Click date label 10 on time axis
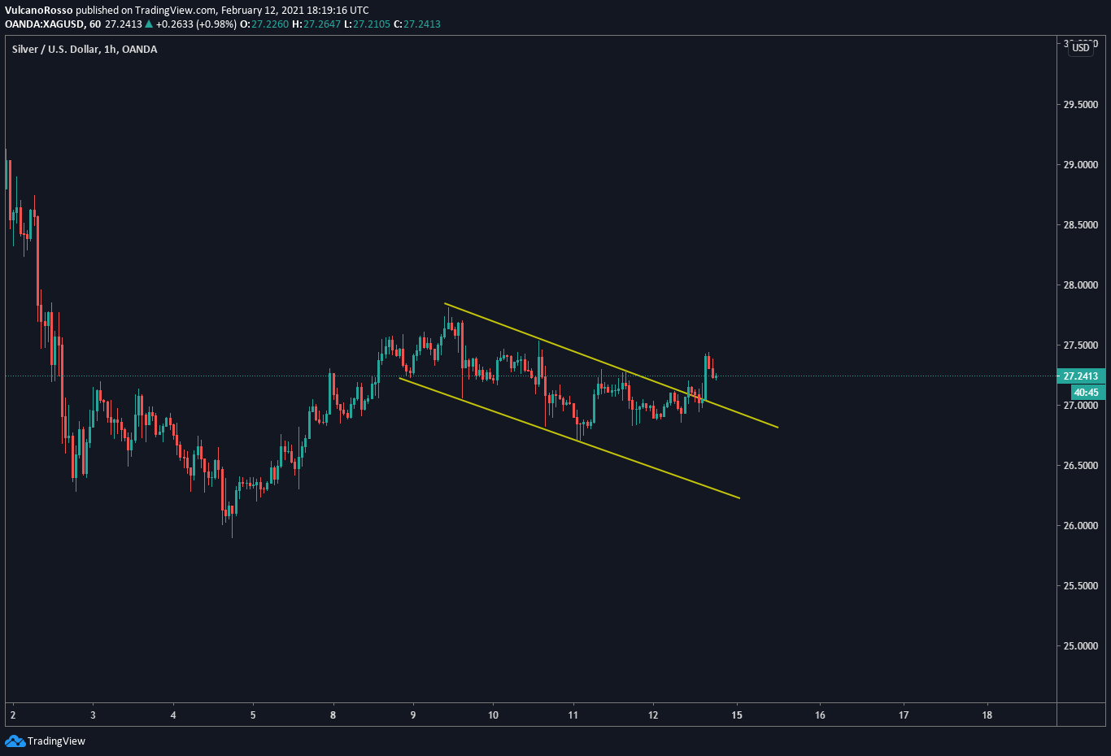 493,715
